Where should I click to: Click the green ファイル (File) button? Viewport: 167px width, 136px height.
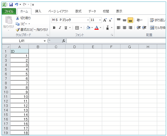(x=9, y=11)
